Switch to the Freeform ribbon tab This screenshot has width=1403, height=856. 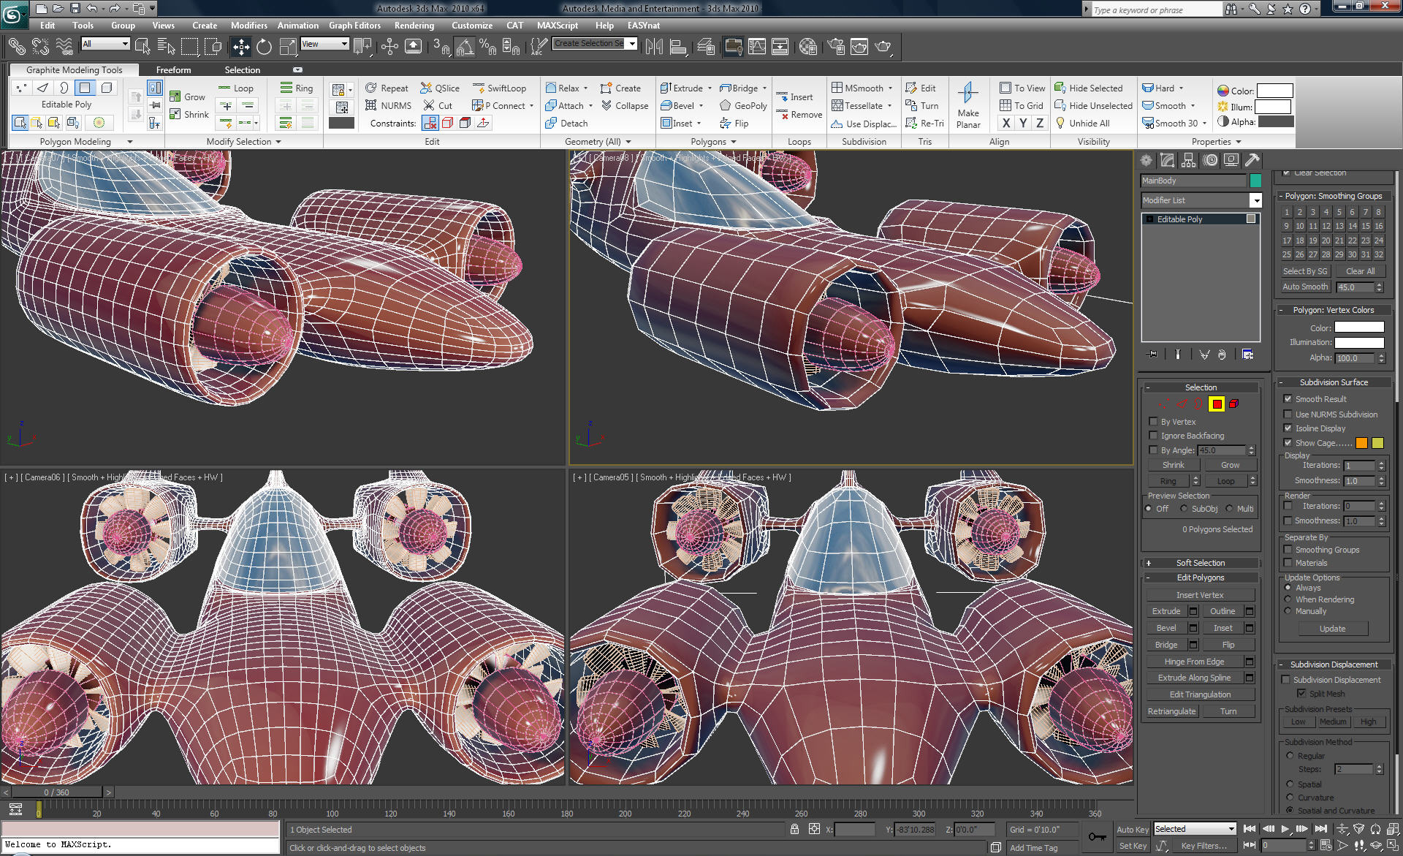click(x=173, y=70)
